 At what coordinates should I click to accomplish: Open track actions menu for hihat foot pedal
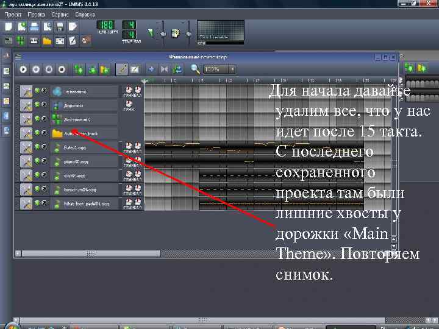26,203
